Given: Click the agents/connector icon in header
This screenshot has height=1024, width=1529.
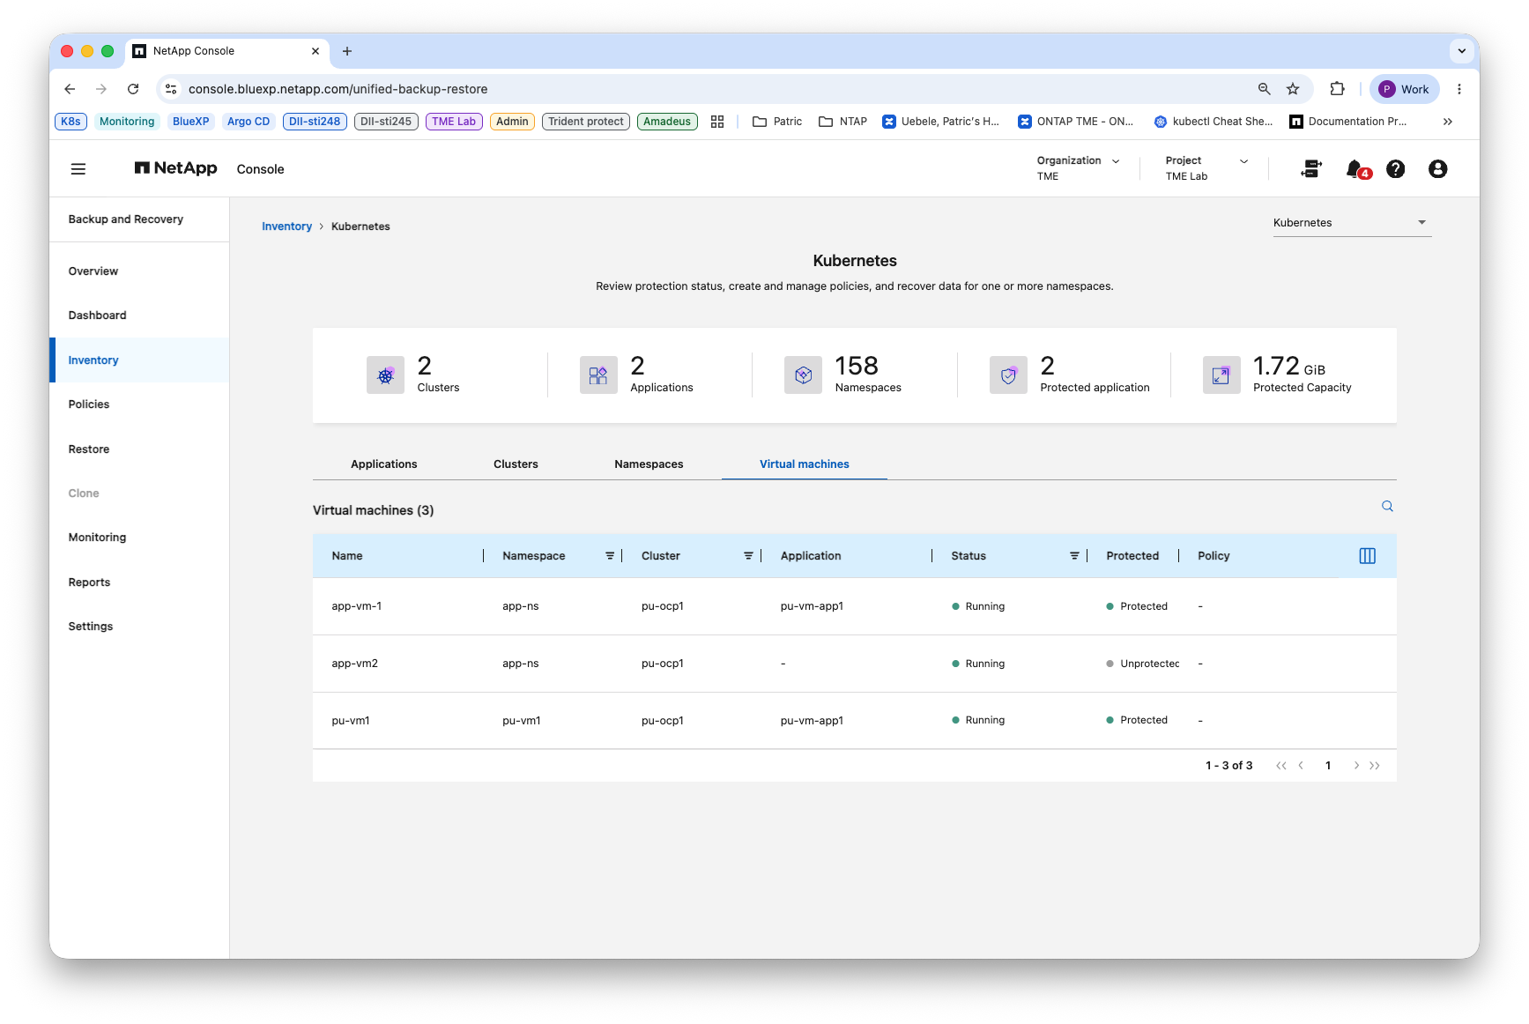Looking at the screenshot, I should 1311,169.
